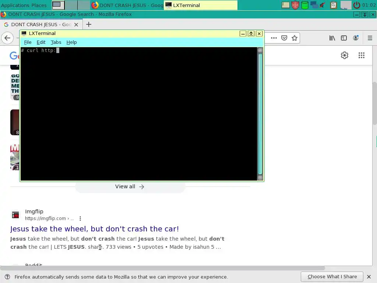The height and width of the screenshot is (283, 377).
Task: Click the red power shutdown icon
Action: pos(356,5)
